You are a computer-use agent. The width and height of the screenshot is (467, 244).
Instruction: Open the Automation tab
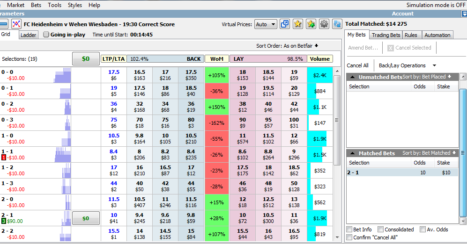[x=437, y=35]
